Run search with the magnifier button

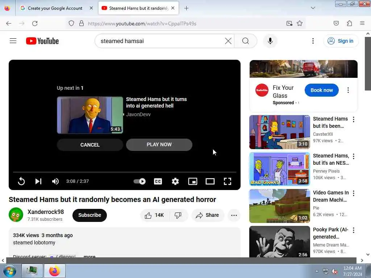pyautogui.click(x=246, y=41)
